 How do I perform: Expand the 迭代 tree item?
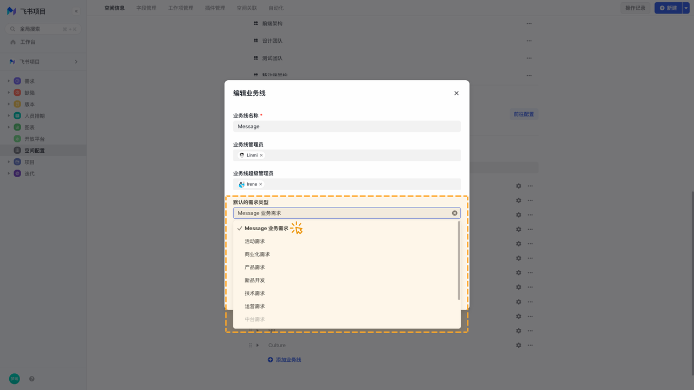coord(9,173)
